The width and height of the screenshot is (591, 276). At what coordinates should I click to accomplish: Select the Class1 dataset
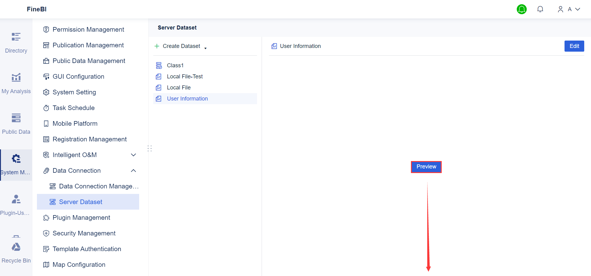point(175,65)
